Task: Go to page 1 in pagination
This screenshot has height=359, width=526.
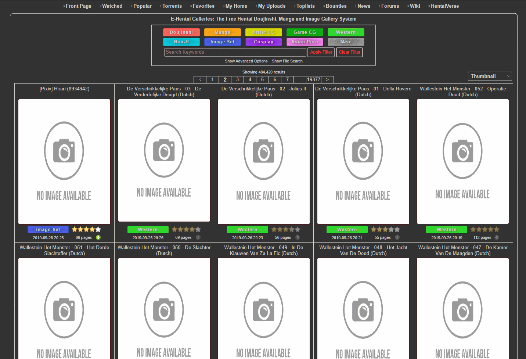Action: pos(212,79)
